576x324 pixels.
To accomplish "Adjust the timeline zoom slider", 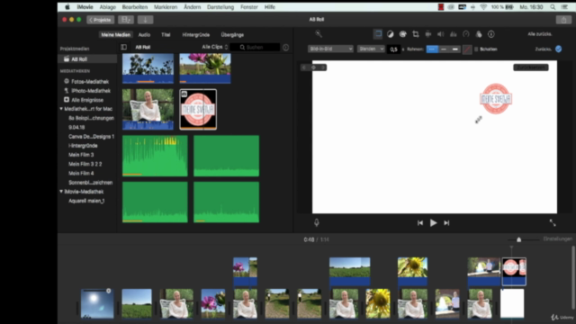I will pos(518,239).
